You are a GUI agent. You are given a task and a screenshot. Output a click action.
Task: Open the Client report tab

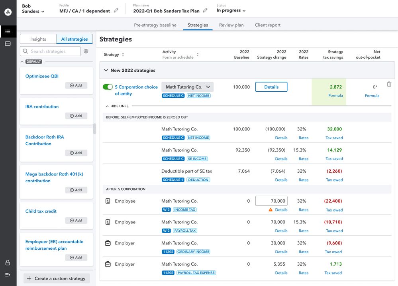pos(267,25)
